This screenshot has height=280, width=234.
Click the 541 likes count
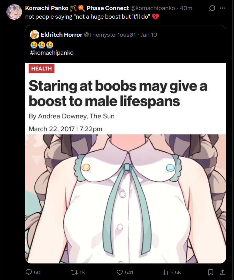coord(129,272)
